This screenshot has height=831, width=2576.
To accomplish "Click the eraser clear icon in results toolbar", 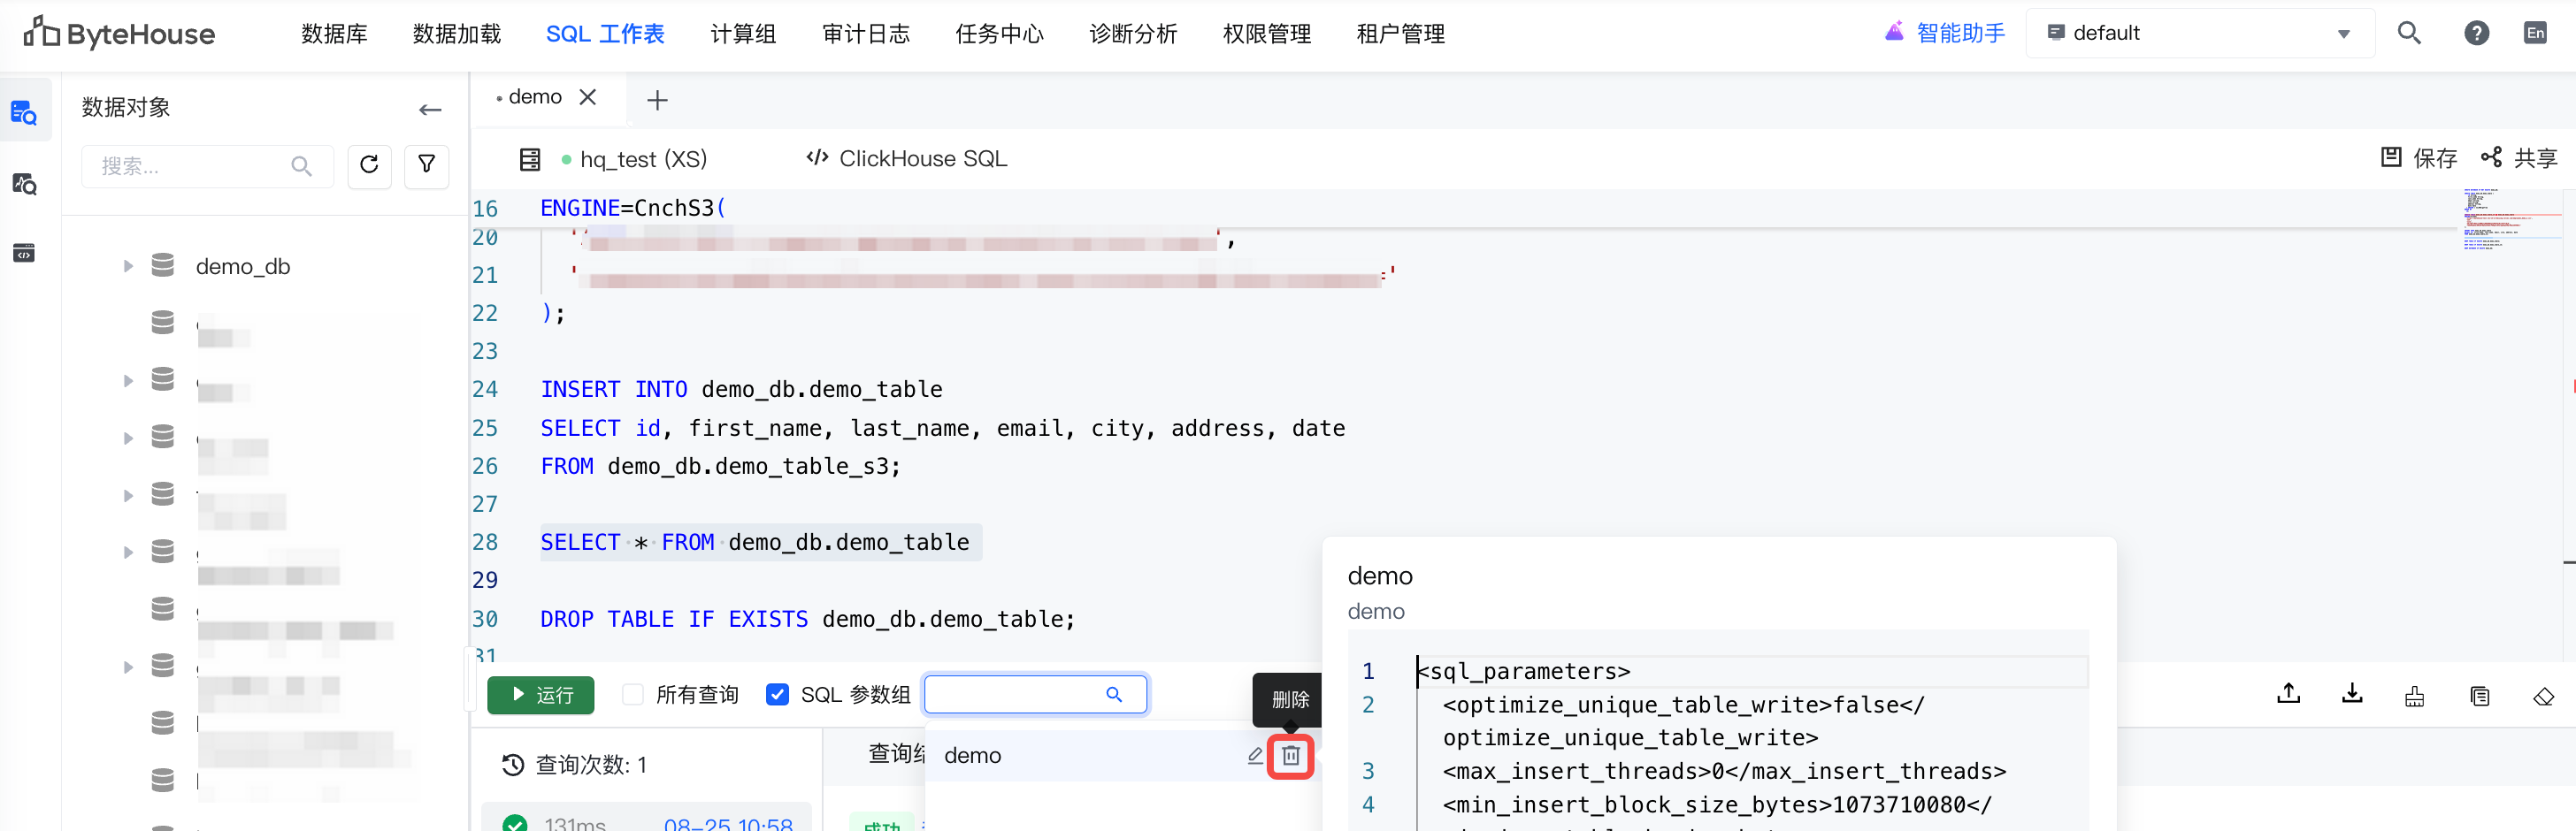I will [x=2544, y=696].
